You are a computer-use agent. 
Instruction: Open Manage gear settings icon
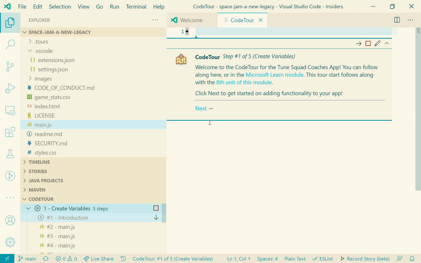tap(10, 242)
